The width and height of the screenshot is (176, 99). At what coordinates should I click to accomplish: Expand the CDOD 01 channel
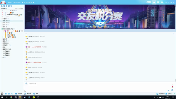click(x=2, y=25)
